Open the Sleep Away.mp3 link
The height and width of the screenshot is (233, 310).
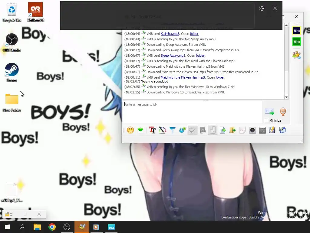(173, 56)
